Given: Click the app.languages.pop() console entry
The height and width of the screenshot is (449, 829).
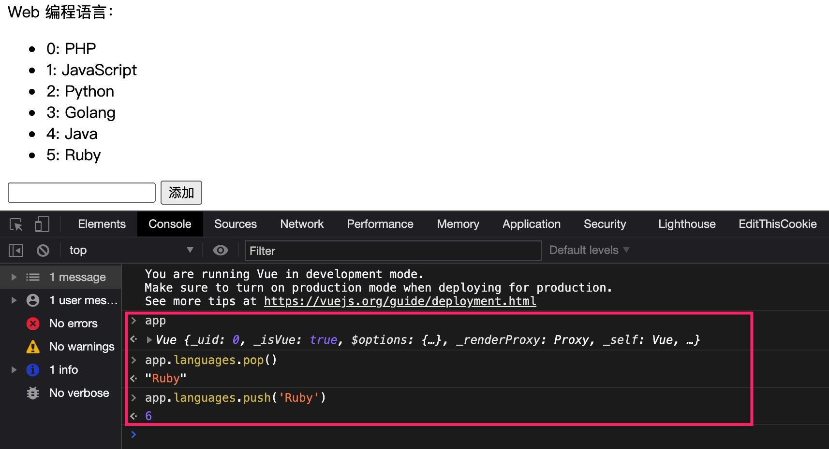Looking at the screenshot, I should coord(211,360).
